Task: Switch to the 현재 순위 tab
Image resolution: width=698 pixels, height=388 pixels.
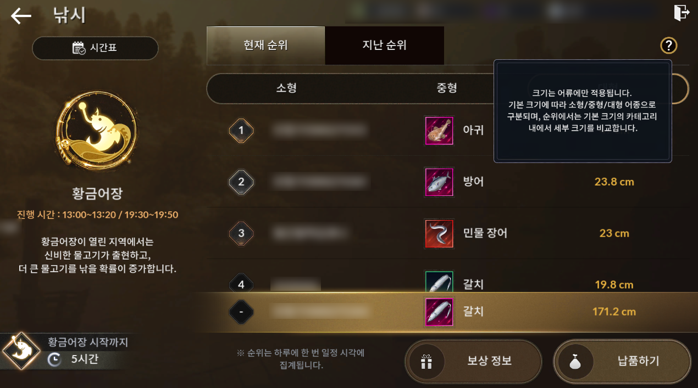Action: click(266, 46)
